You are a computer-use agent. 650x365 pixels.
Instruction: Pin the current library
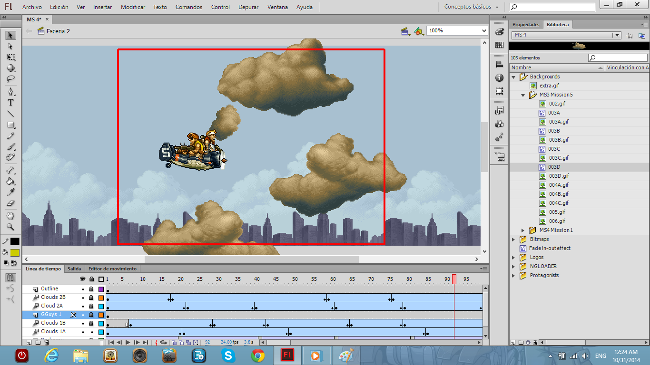629,35
